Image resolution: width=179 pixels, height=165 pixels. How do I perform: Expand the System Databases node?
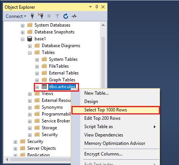(x=22, y=25)
